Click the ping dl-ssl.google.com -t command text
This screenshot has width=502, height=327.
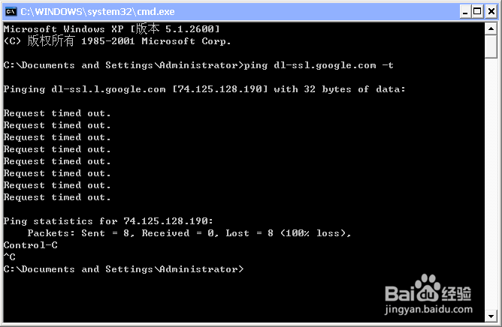click(x=319, y=65)
